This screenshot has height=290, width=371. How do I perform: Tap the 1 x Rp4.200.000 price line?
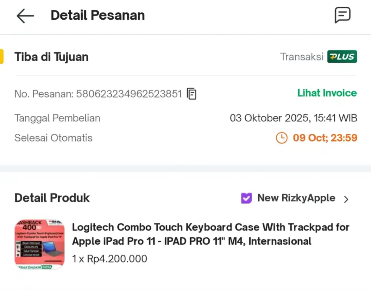(109, 259)
